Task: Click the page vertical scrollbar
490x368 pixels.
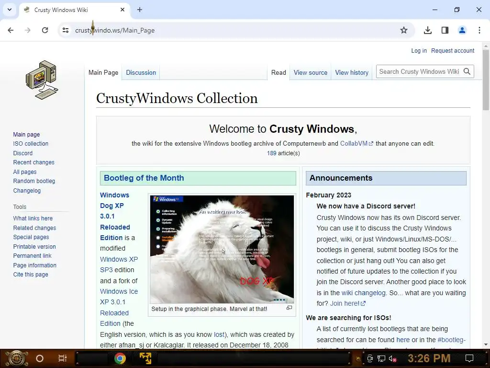Action: point(486,80)
